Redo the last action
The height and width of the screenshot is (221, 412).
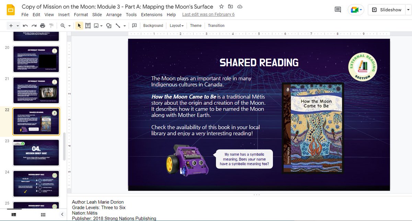[34, 26]
